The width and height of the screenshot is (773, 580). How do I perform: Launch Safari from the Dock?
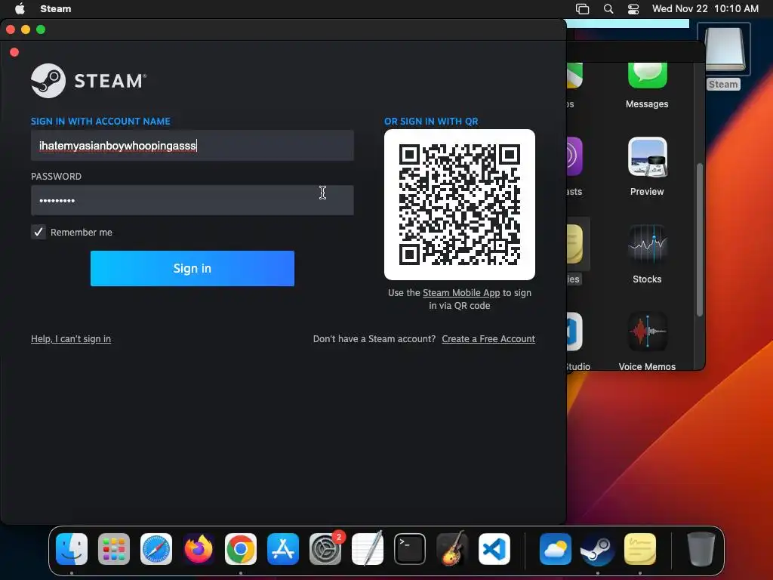coord(156,549)
